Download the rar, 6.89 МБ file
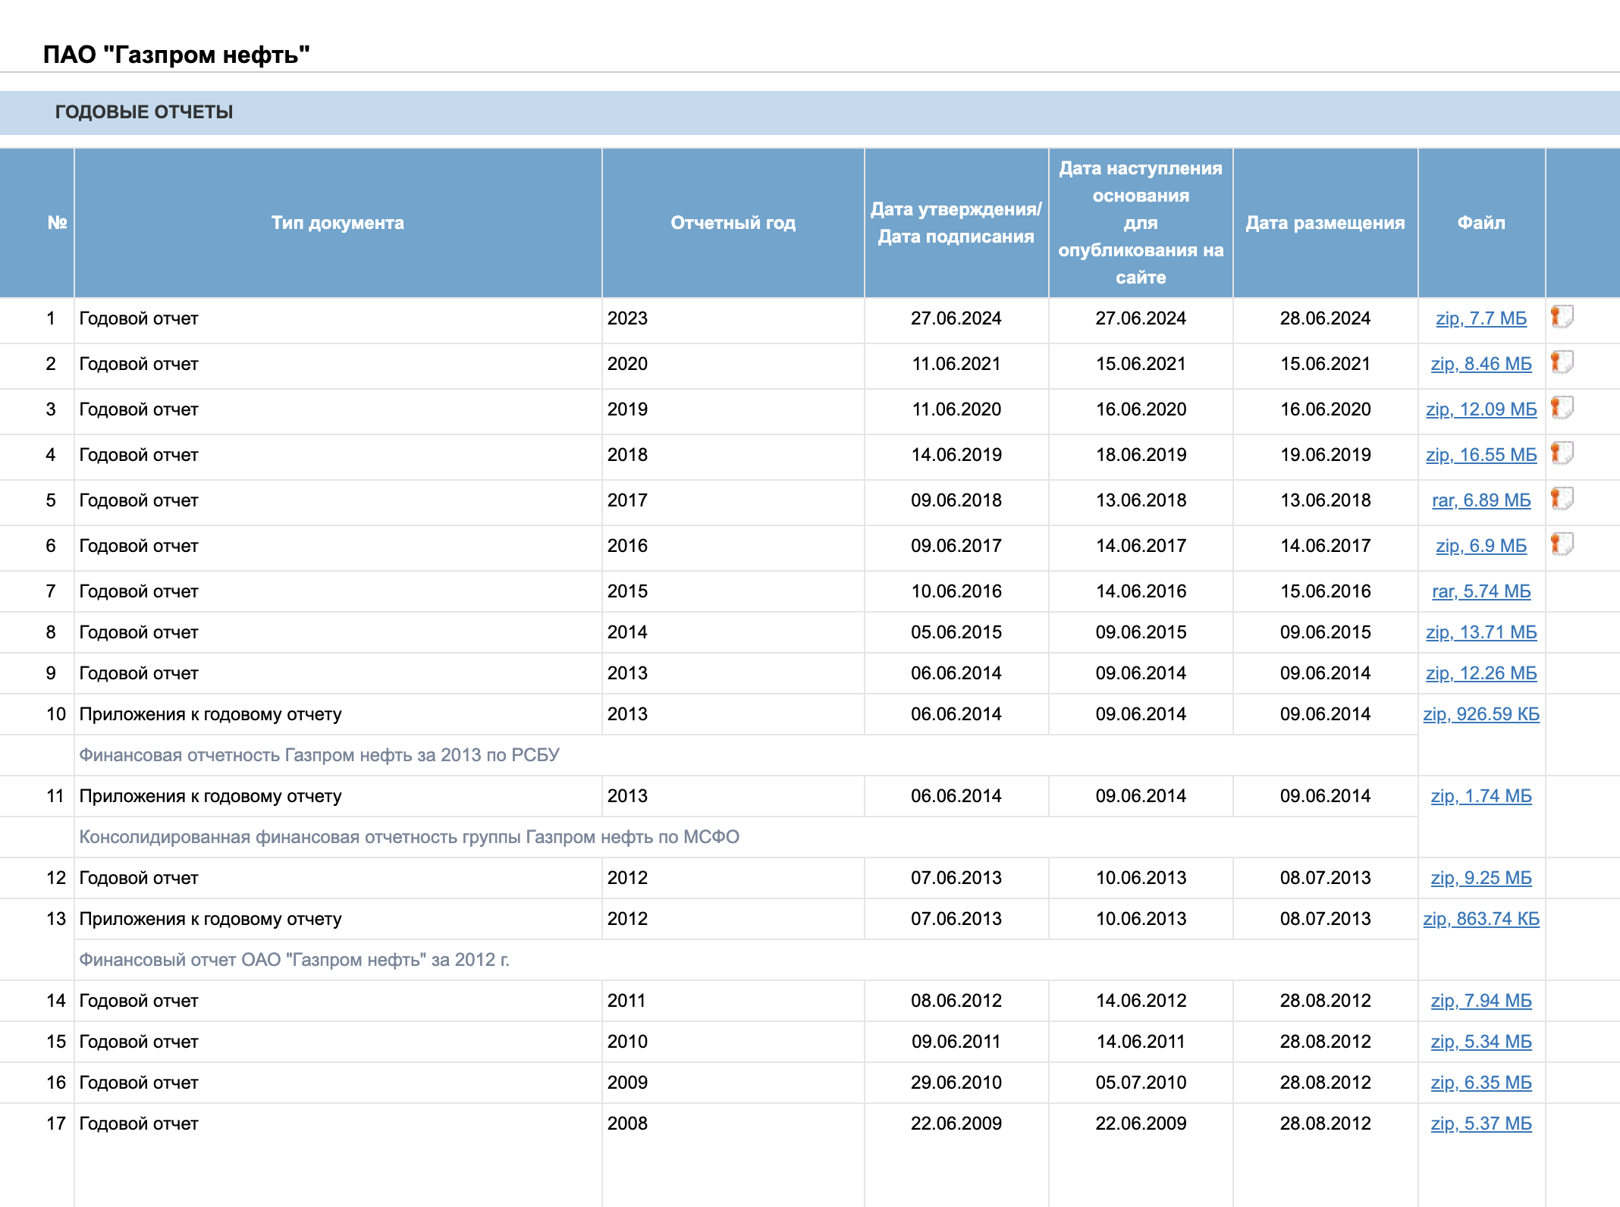 coord(1481,500)
